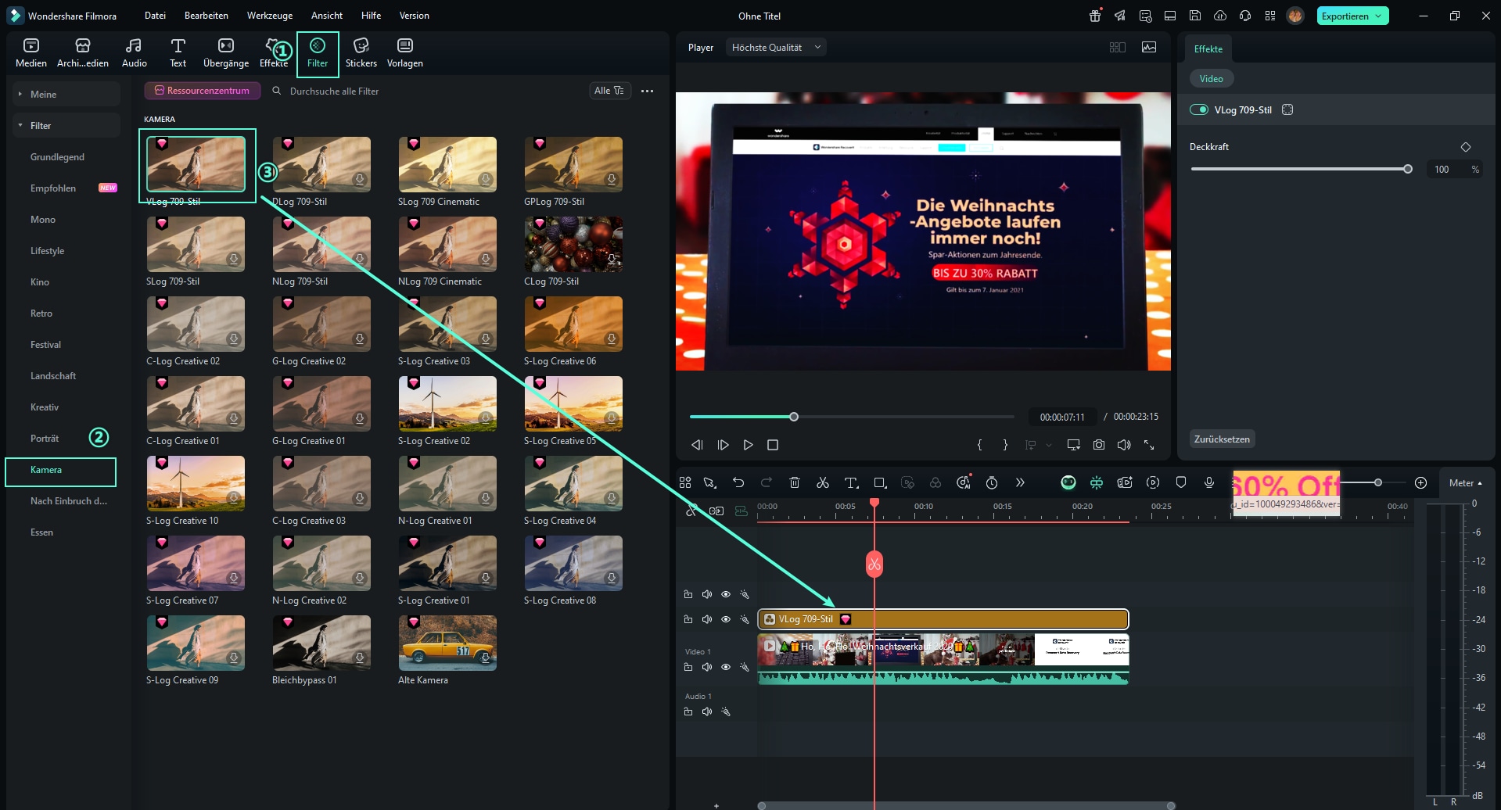Click the zoom in plus icon on timeline
Image resolution: width=1501 pixels, height=810 pixels.
[x=1421, y=482]
